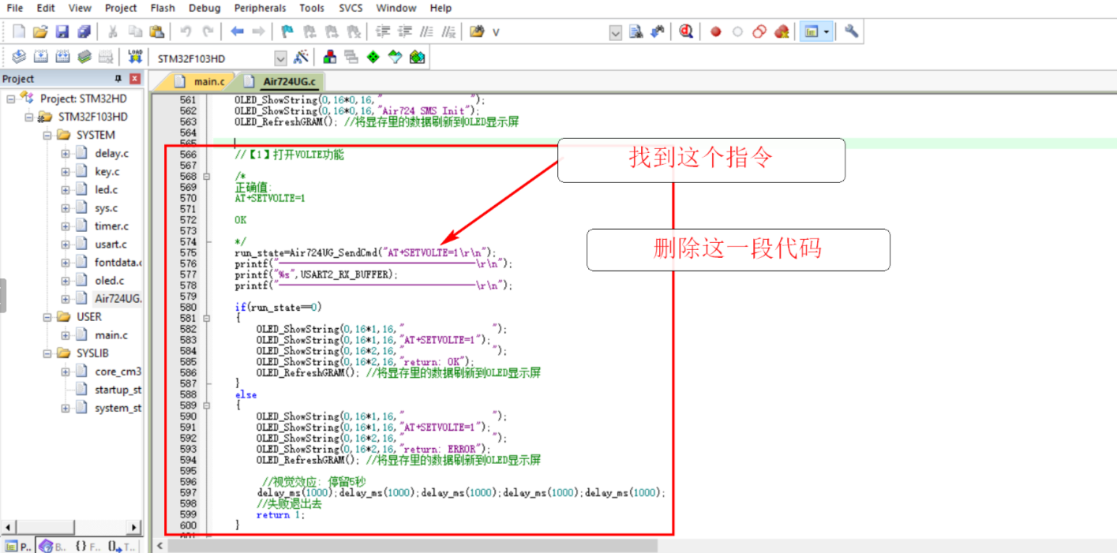Expand delay.c file node
The height and width of the screenshot is (553, 1117).
(66, 153)
